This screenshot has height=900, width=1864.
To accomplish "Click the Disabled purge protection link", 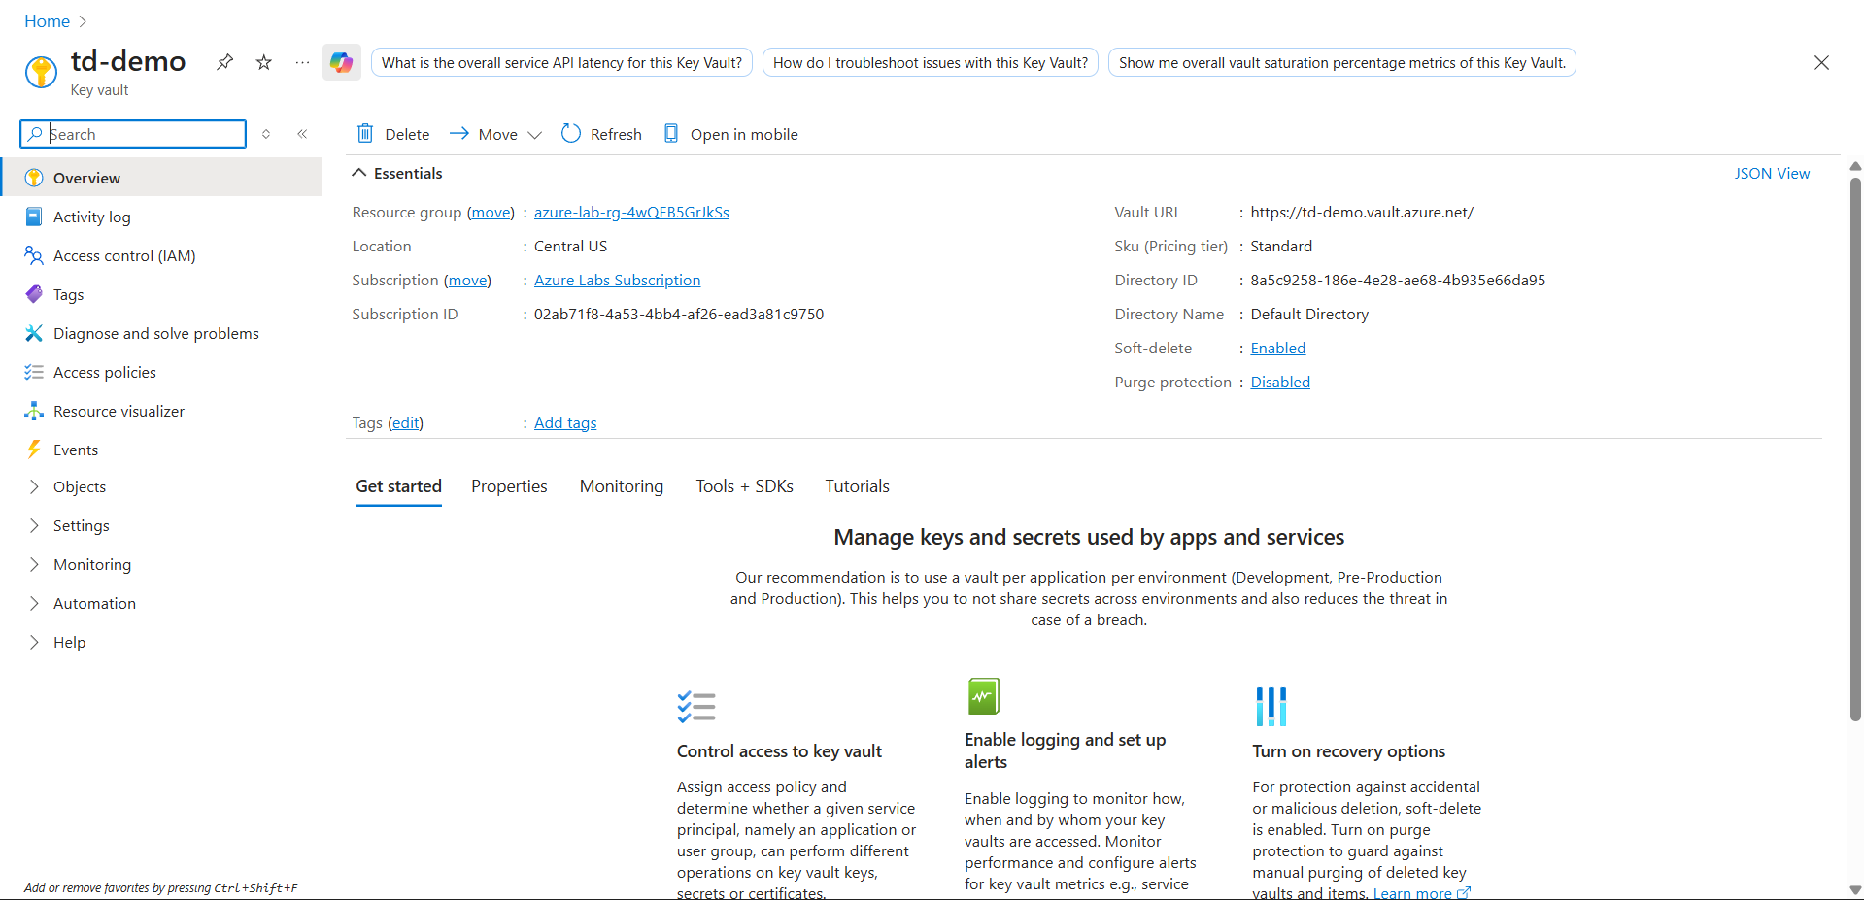I will coord(1279,382).
